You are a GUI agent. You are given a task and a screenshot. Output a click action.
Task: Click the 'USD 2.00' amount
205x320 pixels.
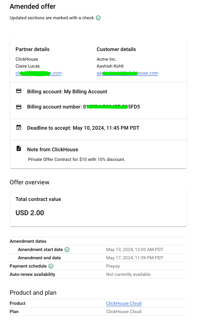click(x=30, y=213)
